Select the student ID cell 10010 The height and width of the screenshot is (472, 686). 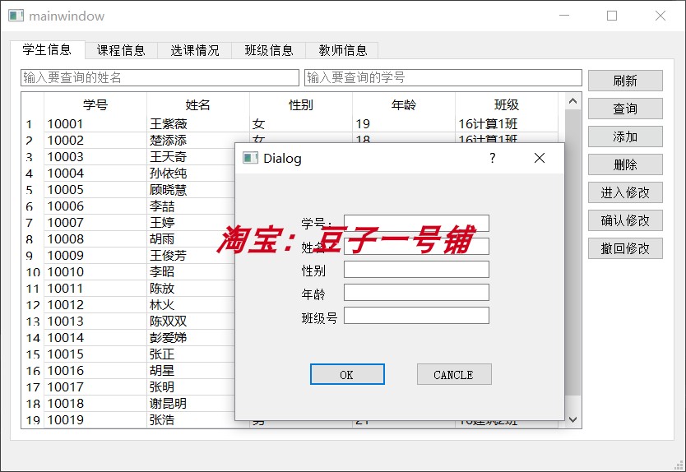[x=95, y=272]
